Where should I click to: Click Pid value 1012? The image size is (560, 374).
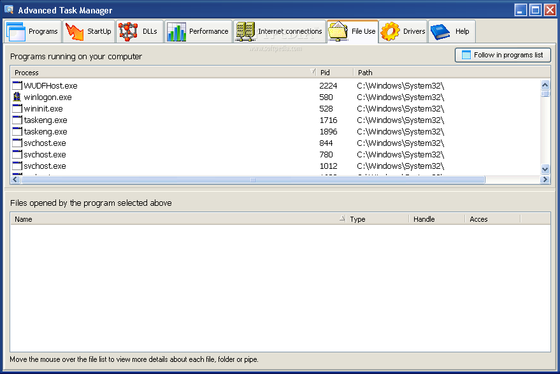(x=328, y=166)
